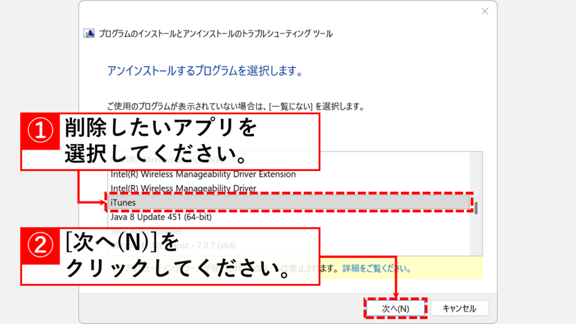Select Java 8 Update 451 (64-bit)
The height and width of the screenshot is (324, 576).
(x=289, y=217)
